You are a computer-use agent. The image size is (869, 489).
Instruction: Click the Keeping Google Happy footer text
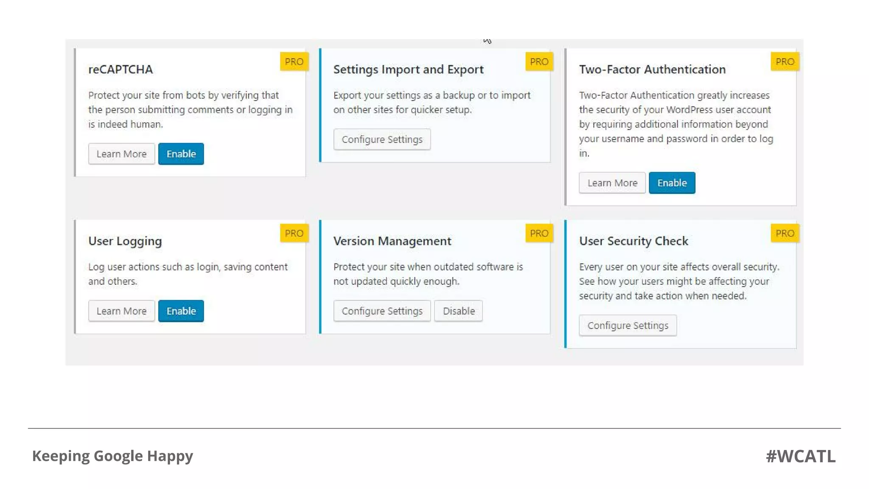tap(112, 455)
